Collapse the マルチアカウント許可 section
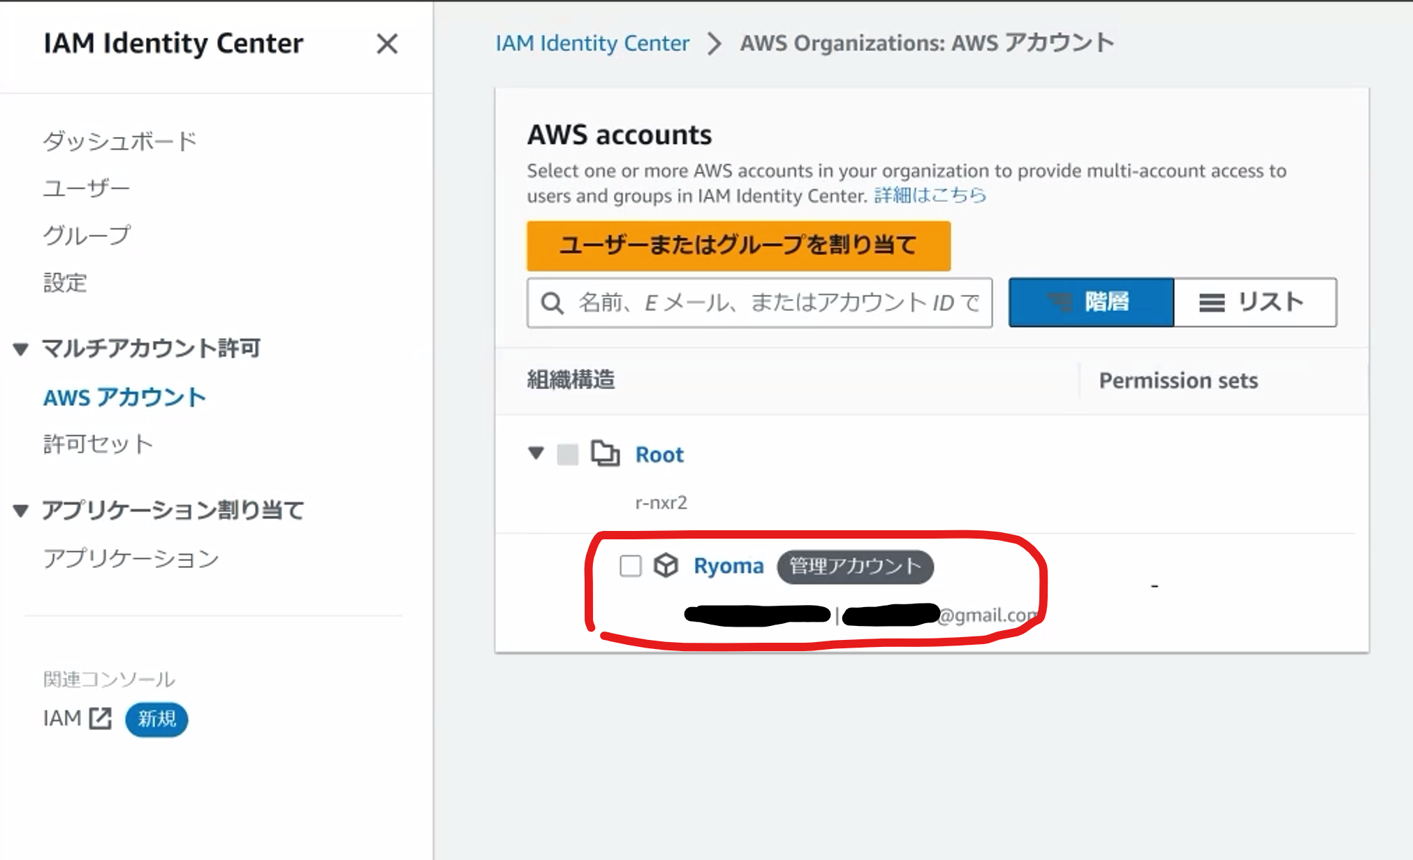1413x860 pixels. pos(21,349)
